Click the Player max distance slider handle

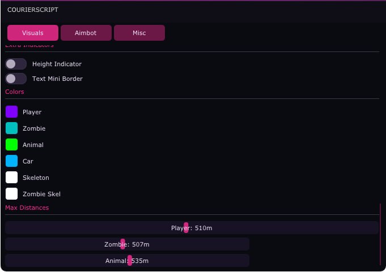tap(186, 228)
